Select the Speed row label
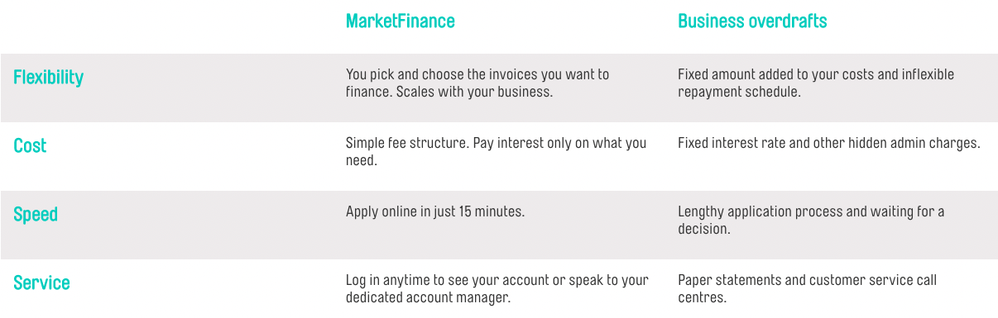This screenshot has height=318, width=998. tap(36, 215)
